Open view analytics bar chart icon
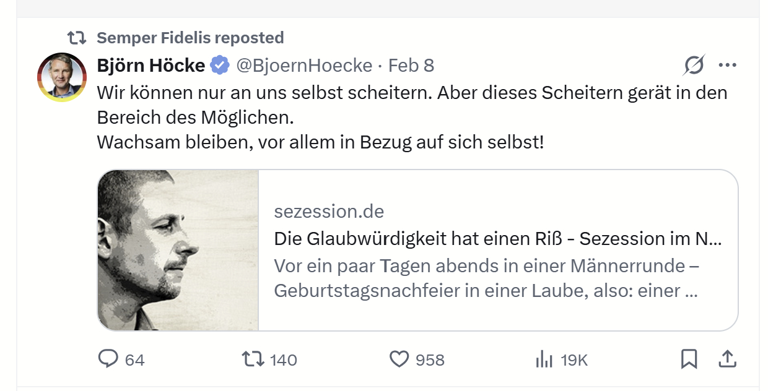This screenshot has width=768, height=391. [544, 359]
